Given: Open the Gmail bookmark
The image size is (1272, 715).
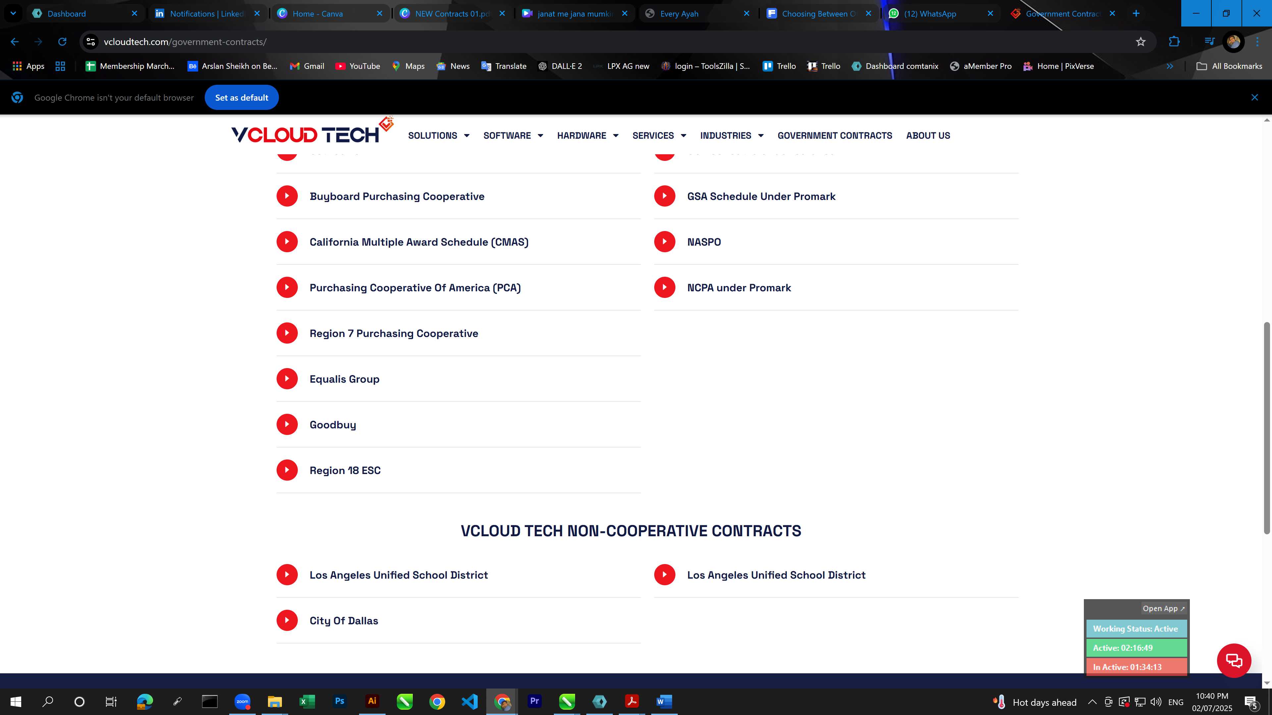Looking at the screenshot, I should click(x=307, y=66).
